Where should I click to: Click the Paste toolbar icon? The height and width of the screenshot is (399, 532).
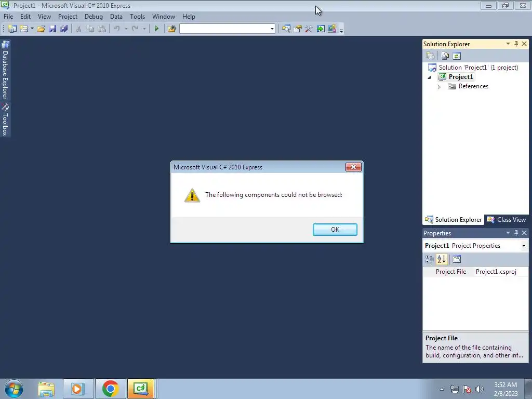102,29
